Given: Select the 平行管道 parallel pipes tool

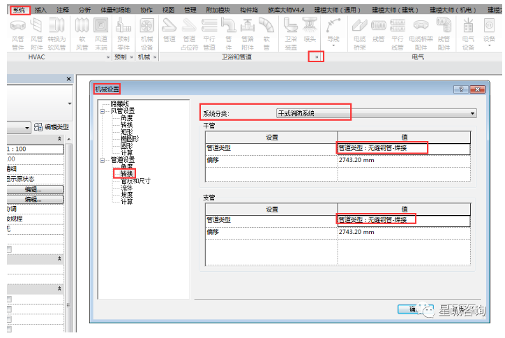Looking at the screenshot, I should [x=209, y=34].
